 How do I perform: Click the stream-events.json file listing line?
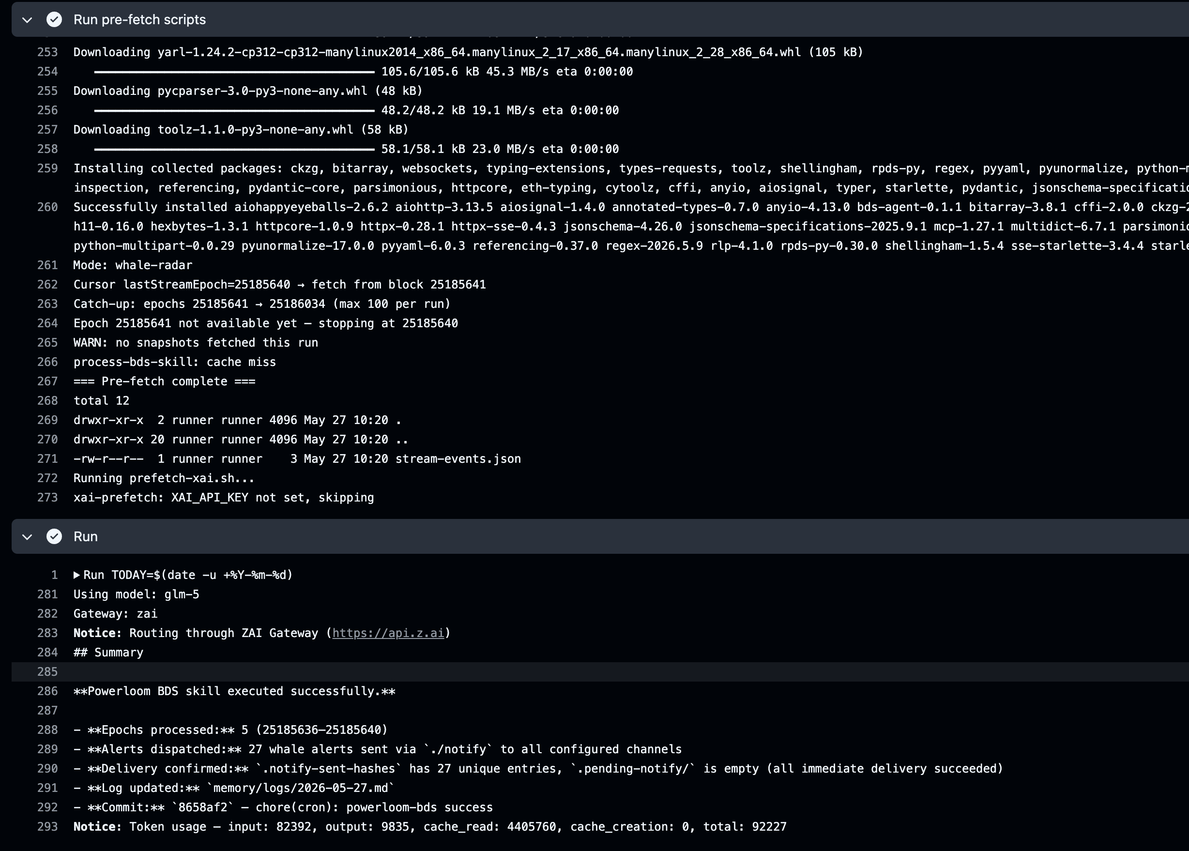point(297,459)
